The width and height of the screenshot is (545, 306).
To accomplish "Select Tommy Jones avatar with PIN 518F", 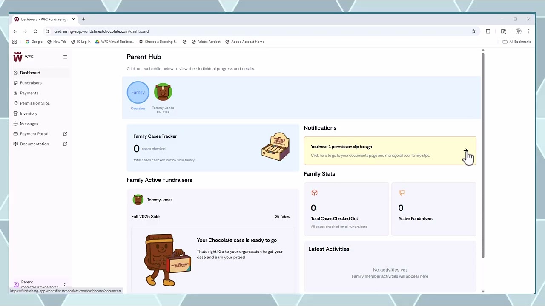I will click(x=163, y=92).
